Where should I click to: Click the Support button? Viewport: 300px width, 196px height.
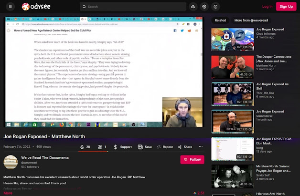(x=123, y=147)
